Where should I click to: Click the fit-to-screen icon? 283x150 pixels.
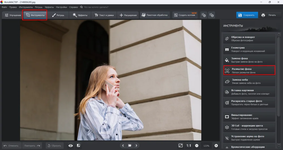[181, 145]
